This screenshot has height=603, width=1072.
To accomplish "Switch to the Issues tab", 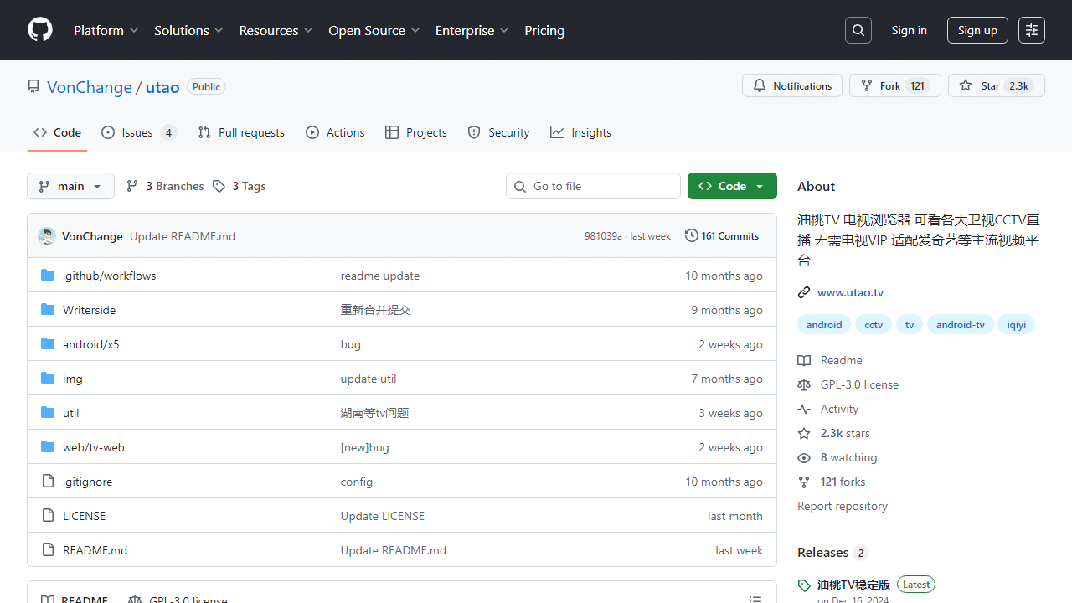I will [138, 132].
